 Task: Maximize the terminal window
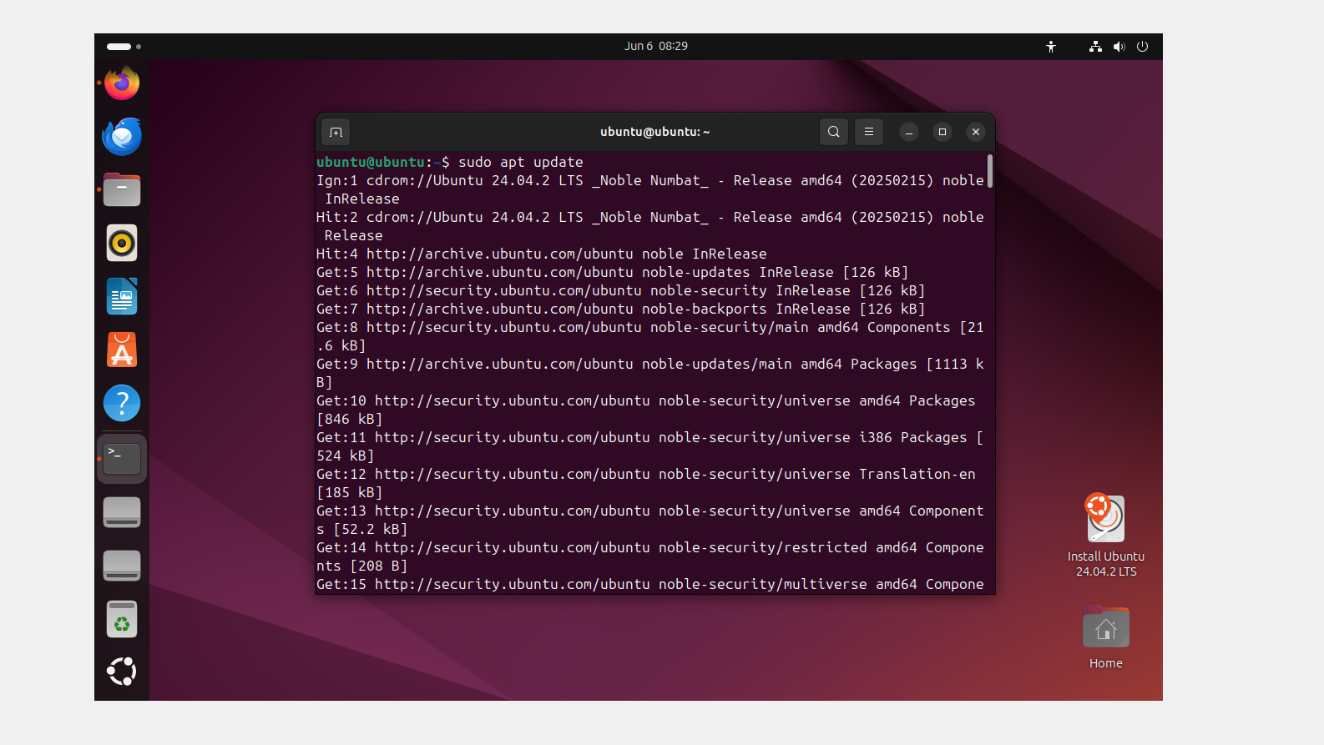(942, 132)
